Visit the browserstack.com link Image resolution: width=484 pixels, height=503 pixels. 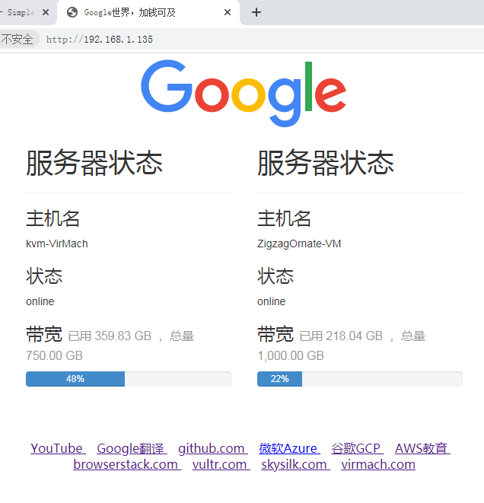coord(127,464)
